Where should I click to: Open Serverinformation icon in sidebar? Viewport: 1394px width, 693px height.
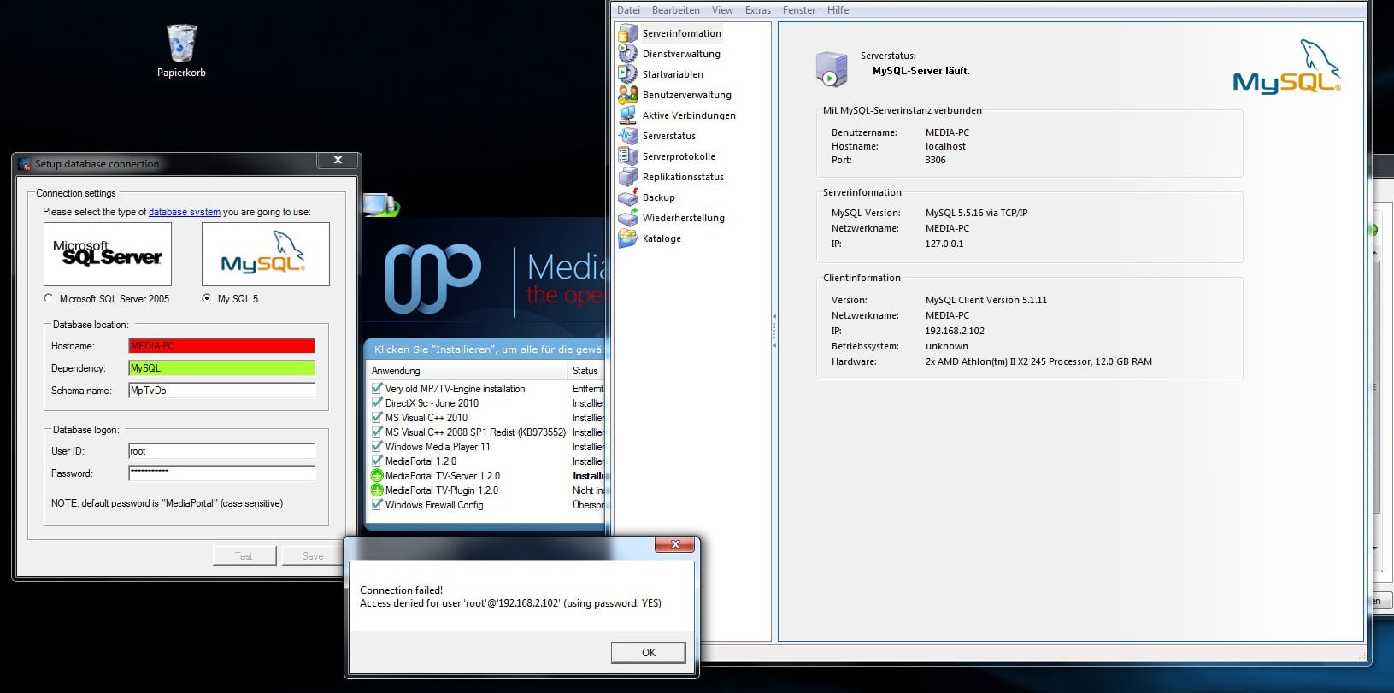coord(627,33)
